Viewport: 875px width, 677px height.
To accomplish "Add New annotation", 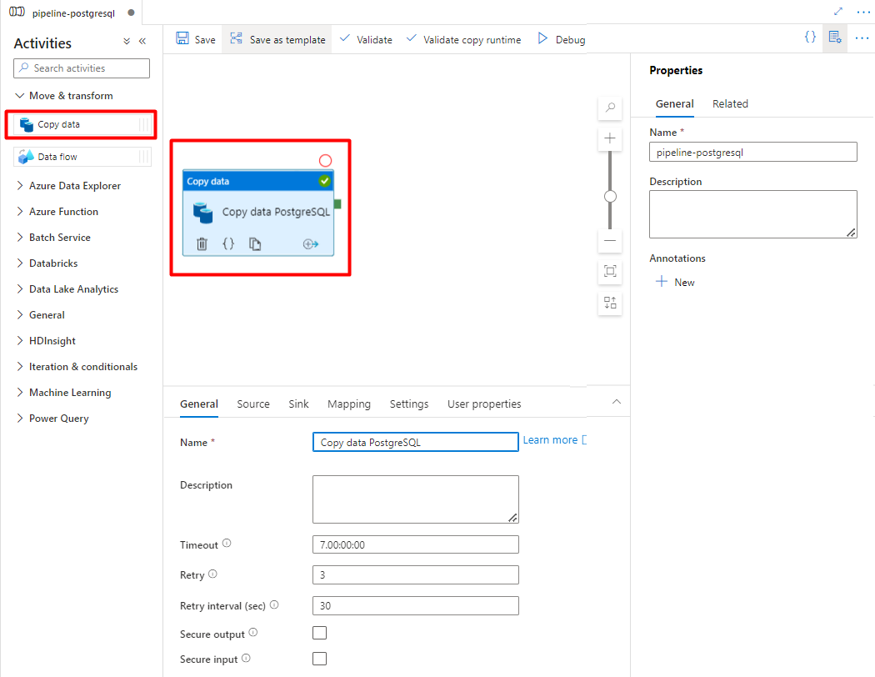I will pos(675,282).
